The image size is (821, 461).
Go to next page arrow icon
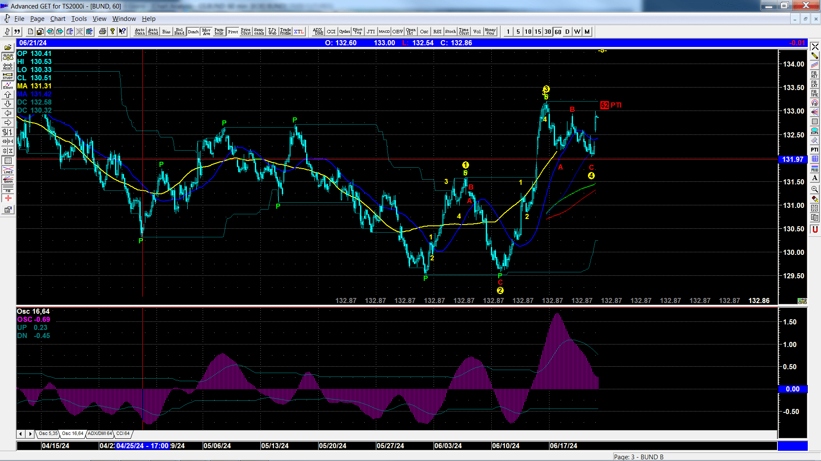(x=60, y=32)
